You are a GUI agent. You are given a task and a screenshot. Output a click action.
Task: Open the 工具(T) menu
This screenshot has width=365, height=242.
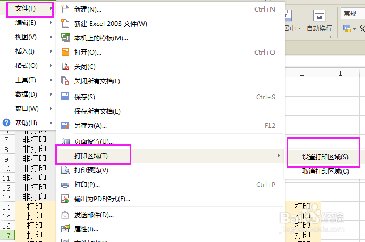tap(28, 80)
